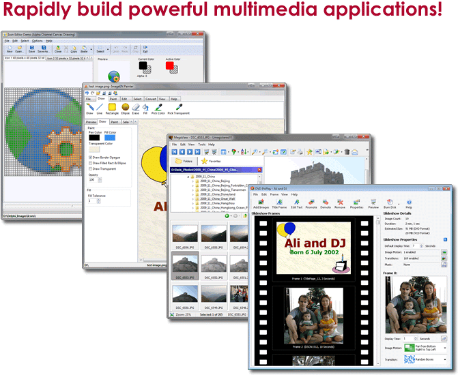Click New icon in Icon Editor toolbar
This screenshot has width=458, height=375.
coord(10,48)
